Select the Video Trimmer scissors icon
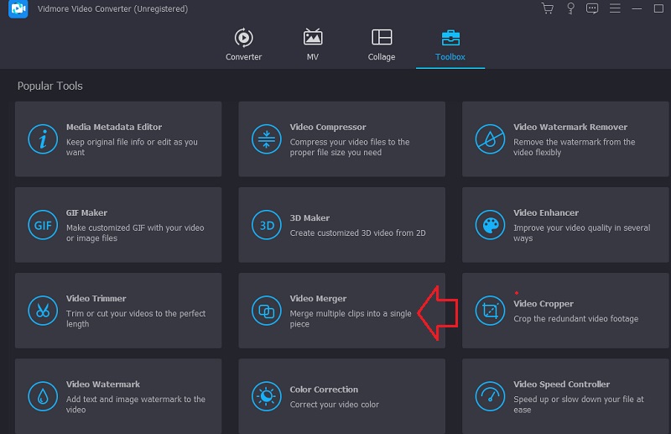Viewport: 671px width, 434px height. [43, 311]
